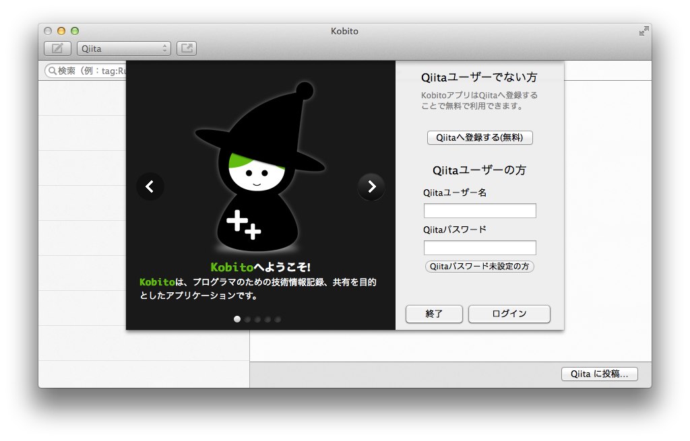Open the Qiita account dropdown
Viewport: 690px width, 441px height.
(124, 48)
